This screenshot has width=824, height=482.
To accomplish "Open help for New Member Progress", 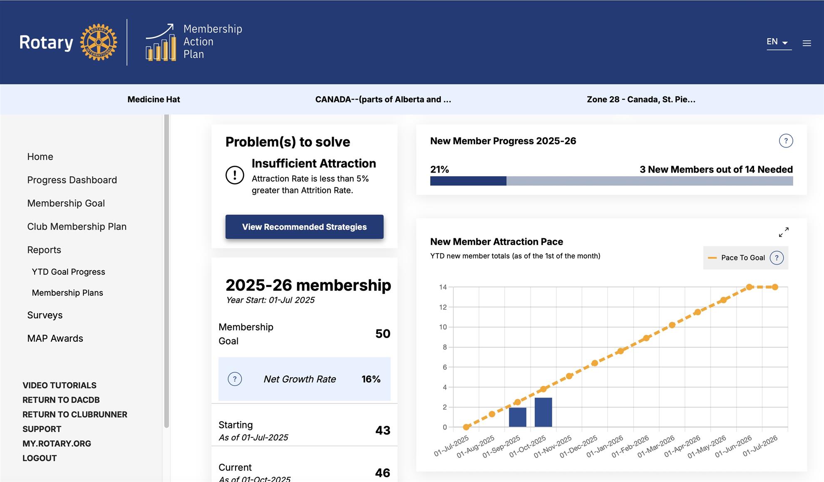I will pyautogui.click(x=786, y=141).
